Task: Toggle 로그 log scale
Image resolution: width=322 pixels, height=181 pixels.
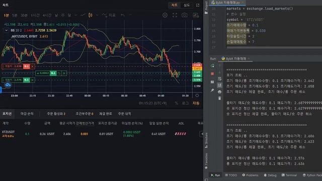Action: 185,103
